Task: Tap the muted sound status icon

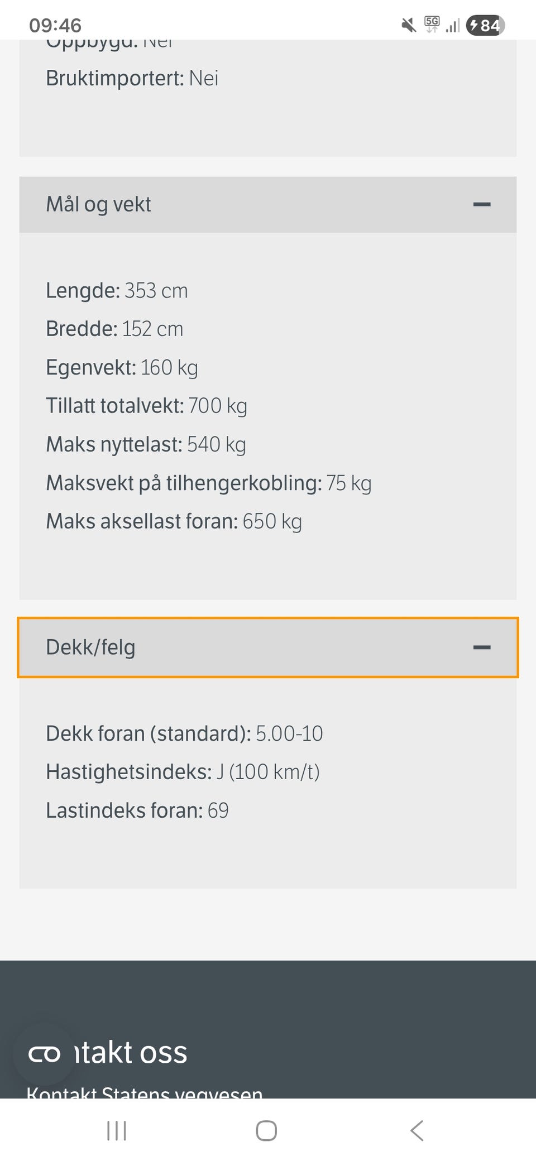Action: point(409,25)
